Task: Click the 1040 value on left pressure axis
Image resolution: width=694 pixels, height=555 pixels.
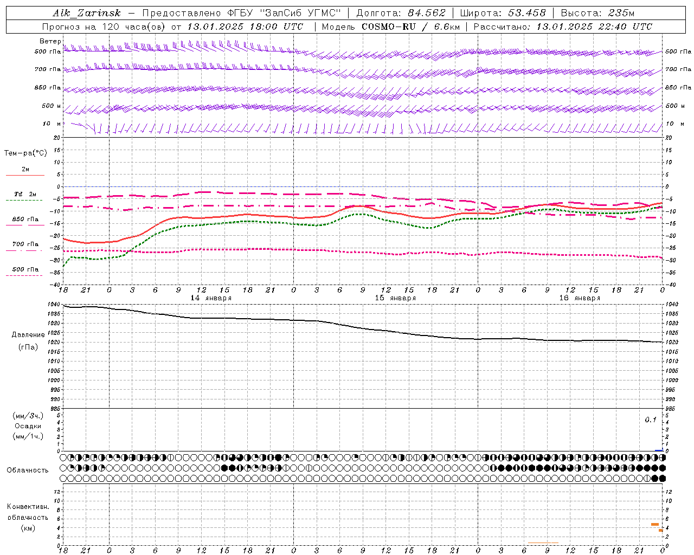Action: tap(54, 305)
